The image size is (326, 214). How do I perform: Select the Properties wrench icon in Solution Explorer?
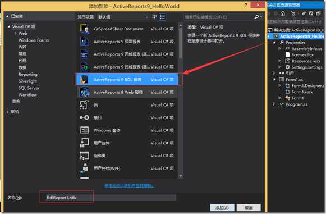point(282,43)
